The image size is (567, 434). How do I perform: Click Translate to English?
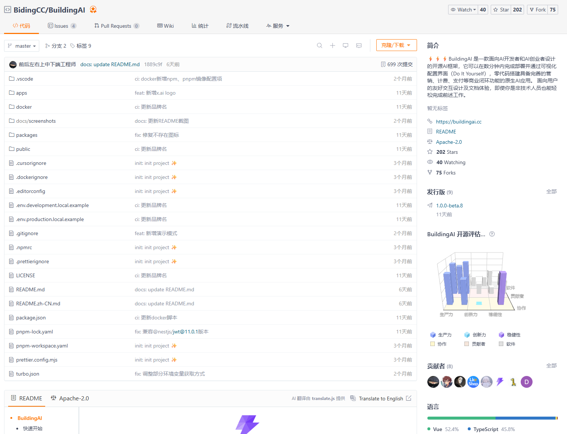pos(381,399)
